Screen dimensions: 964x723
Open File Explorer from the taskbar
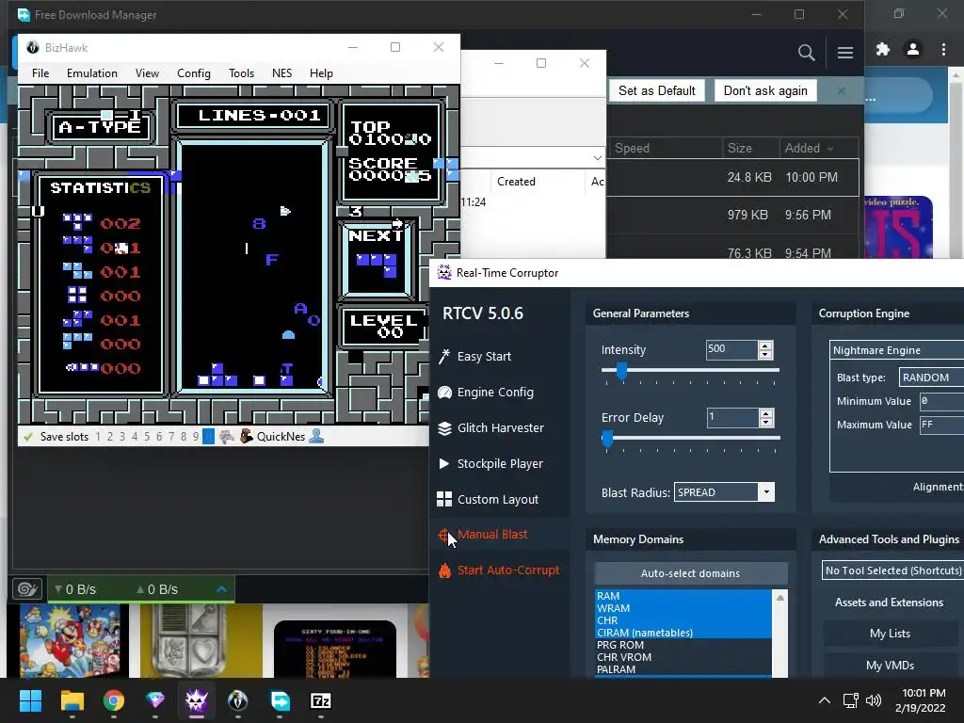pyautogui.click(x=72, y=700)
